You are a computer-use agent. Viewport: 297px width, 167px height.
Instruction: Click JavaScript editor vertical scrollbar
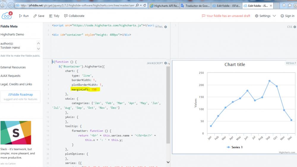click(x=168, y=105)
